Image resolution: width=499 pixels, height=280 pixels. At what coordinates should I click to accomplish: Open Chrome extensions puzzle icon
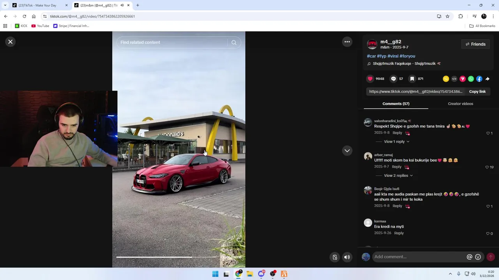pos(460,16)
